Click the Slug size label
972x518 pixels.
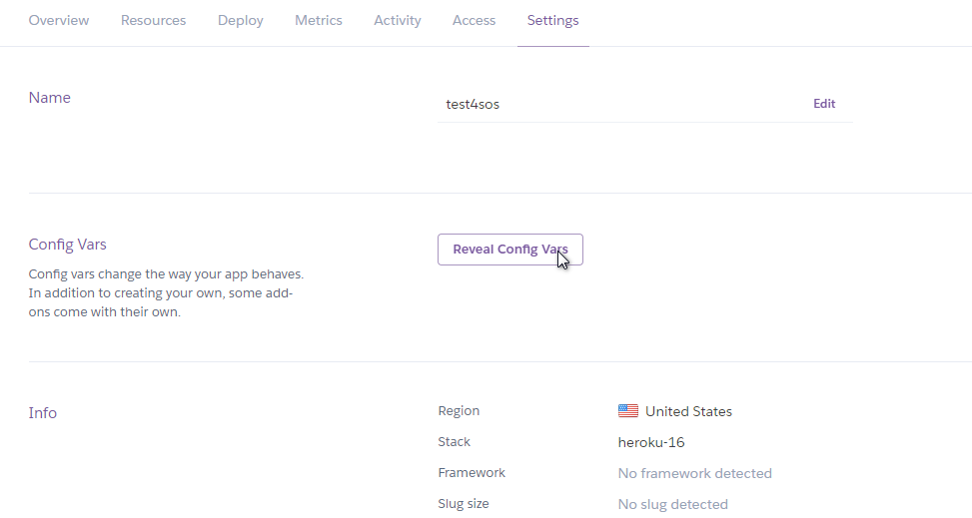click(464, 504)
